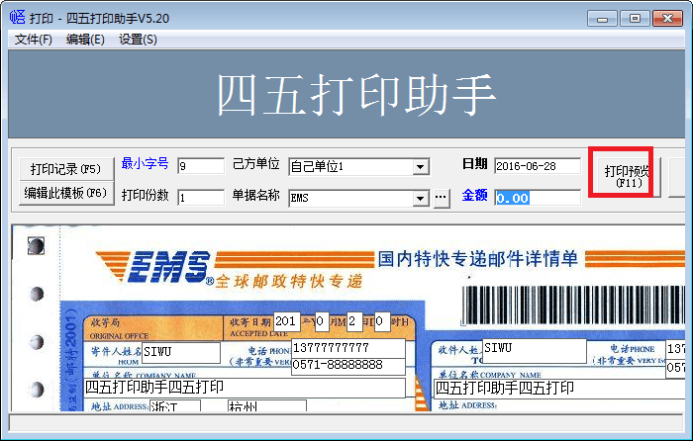Click the 打印预览(F11) button

click(627, 177)
